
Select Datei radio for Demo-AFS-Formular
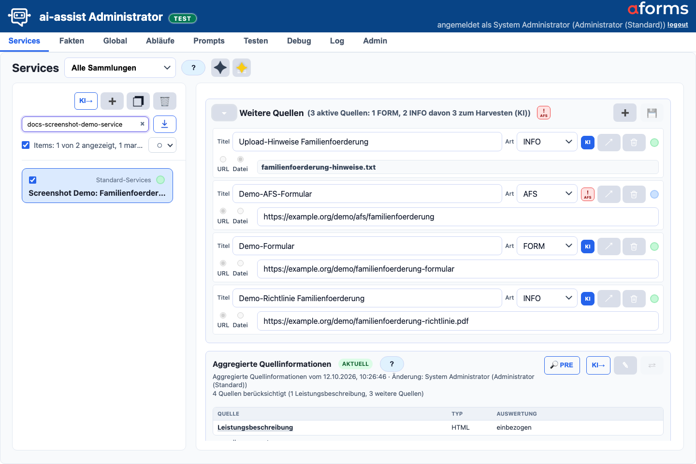point(240,211)
